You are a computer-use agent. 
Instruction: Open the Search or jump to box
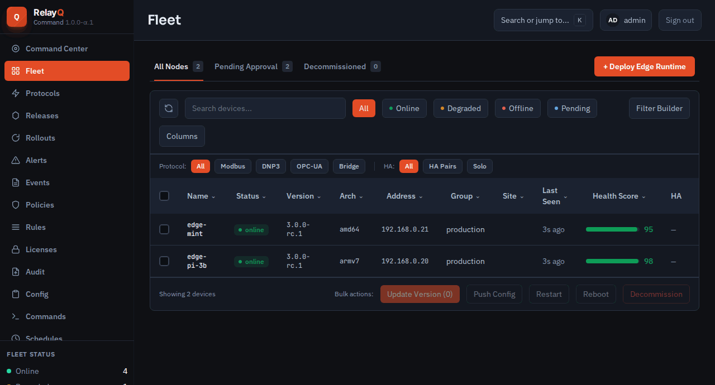click(x=544, y=20)
